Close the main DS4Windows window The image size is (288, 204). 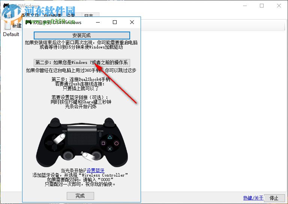[279, 6]
